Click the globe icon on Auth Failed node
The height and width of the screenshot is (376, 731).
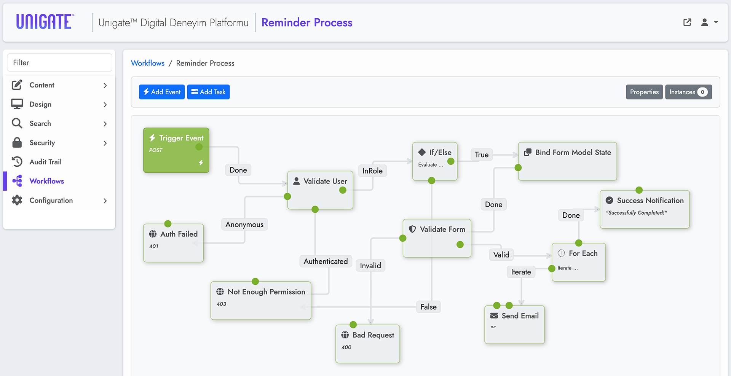[x=153, y=234]
